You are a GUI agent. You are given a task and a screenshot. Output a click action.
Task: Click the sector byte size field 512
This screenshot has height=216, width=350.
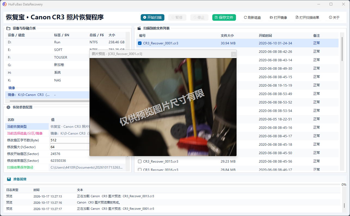70,140
